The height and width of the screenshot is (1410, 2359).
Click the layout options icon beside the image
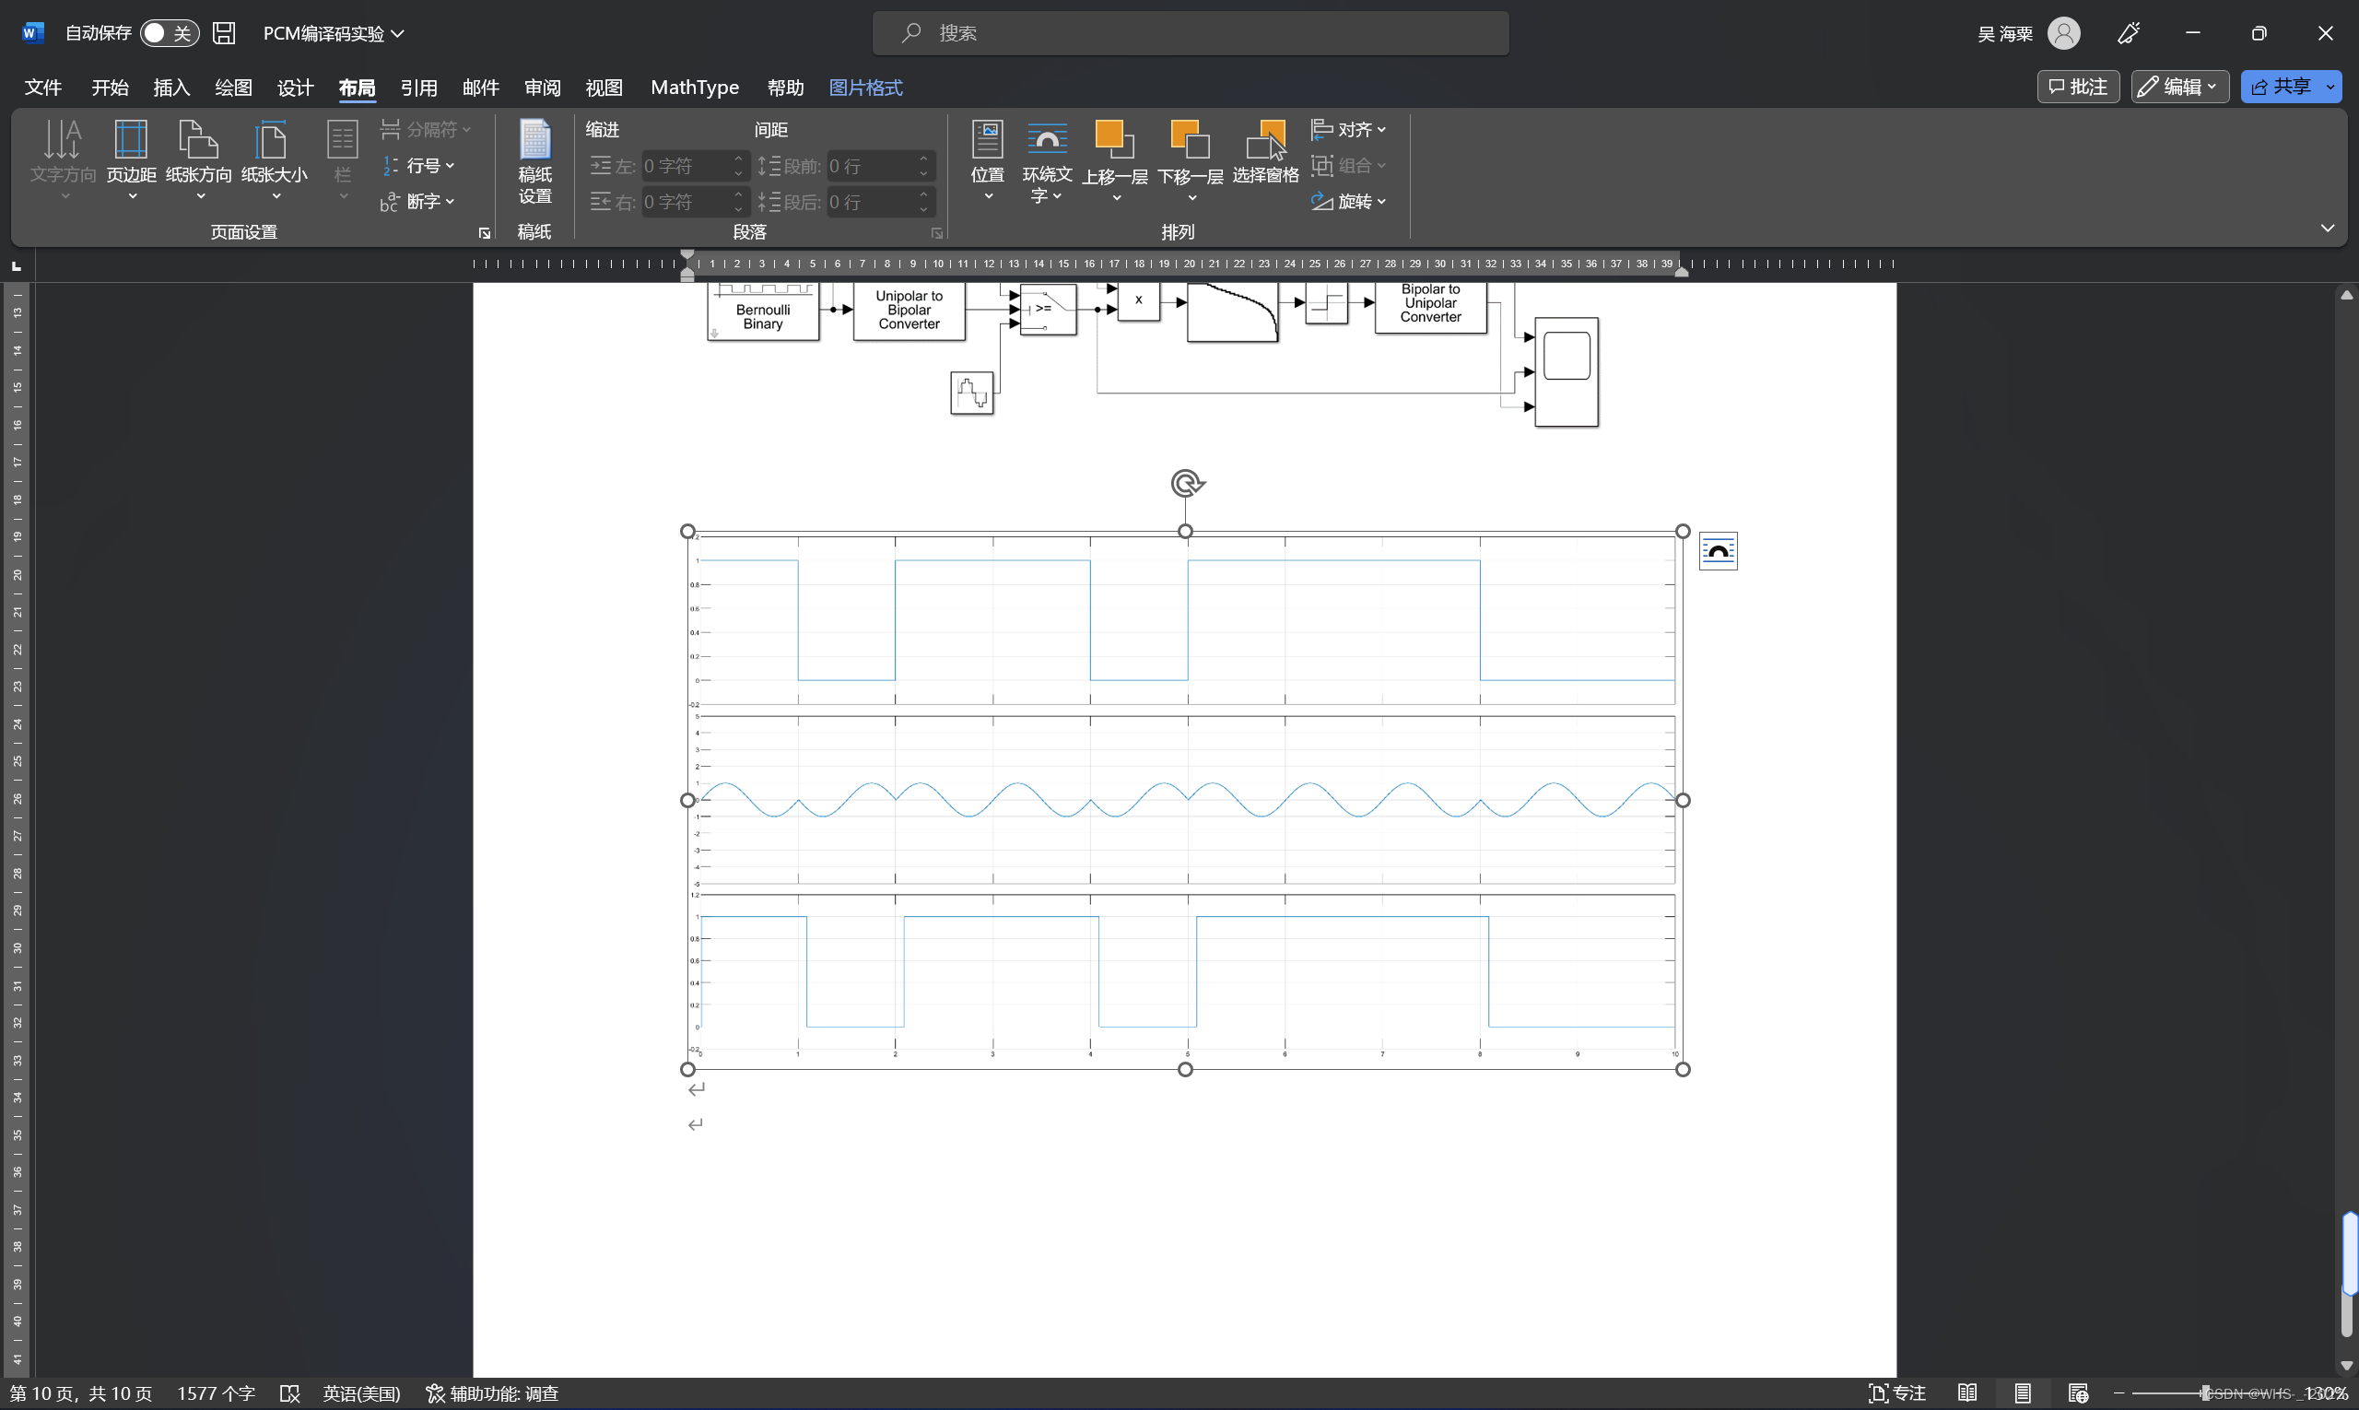tap(1717, 551)
